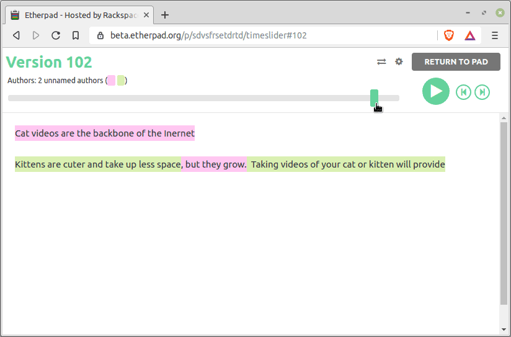Open the browser hamburger menu

tap(495, 35)
